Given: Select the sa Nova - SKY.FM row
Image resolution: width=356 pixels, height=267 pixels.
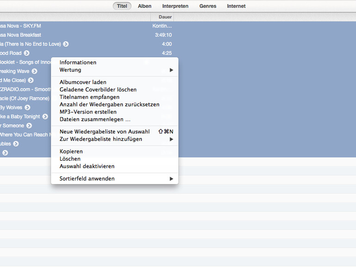Looking at the screenshot, I should pos(178,26).
